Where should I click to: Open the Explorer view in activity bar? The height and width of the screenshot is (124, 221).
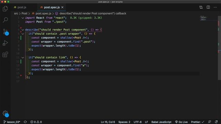pyautogui.click(x=5, y=9)
